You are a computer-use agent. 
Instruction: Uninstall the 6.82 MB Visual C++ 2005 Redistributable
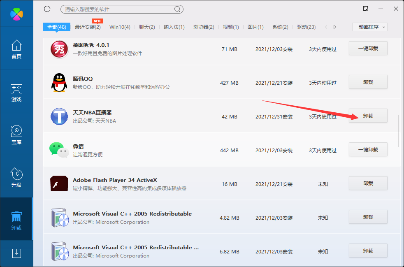368,251
